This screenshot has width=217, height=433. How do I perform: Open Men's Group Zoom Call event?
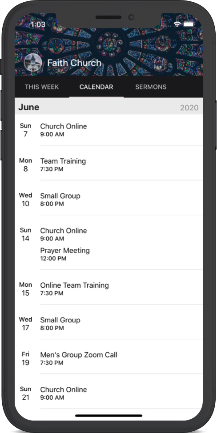121,358
